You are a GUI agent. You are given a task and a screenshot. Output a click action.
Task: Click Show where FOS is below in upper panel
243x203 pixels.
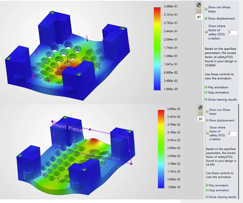[x=215, y=32]
